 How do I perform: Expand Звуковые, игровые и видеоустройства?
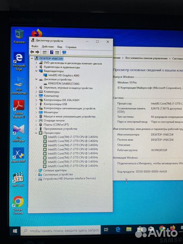[x=36, y=88]
